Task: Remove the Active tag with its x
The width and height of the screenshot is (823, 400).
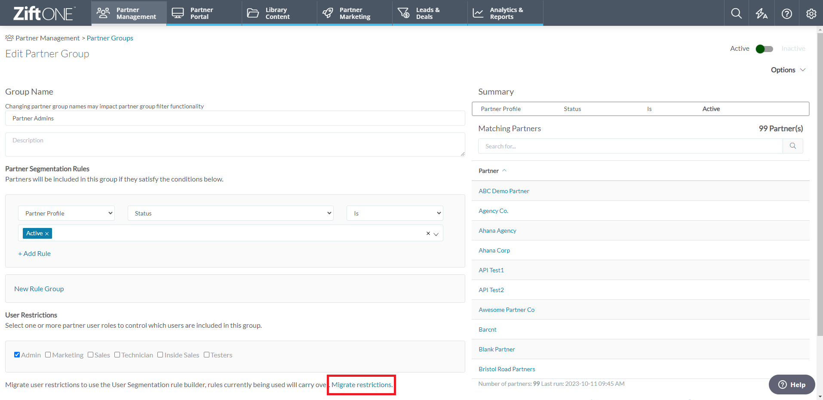Action: click(x=47, y=234)
